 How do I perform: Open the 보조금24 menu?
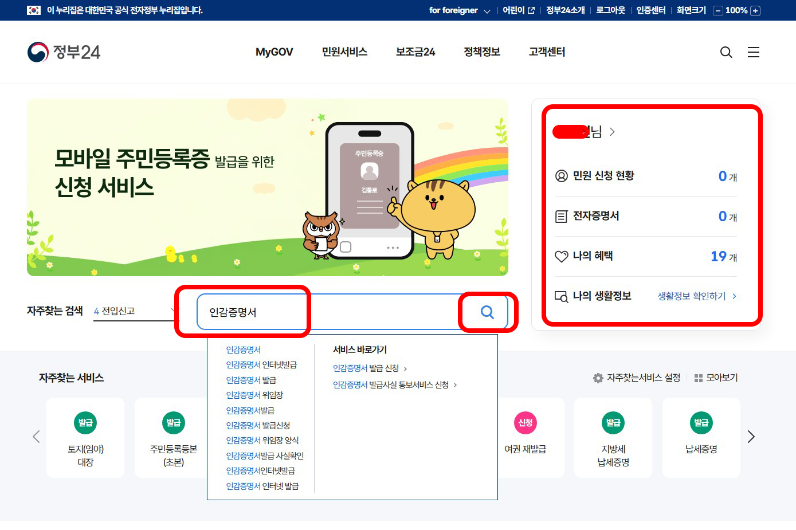coord(415,52)
